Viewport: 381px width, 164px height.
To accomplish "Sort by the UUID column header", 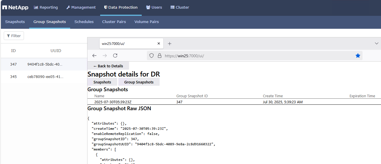I will 56,51.
